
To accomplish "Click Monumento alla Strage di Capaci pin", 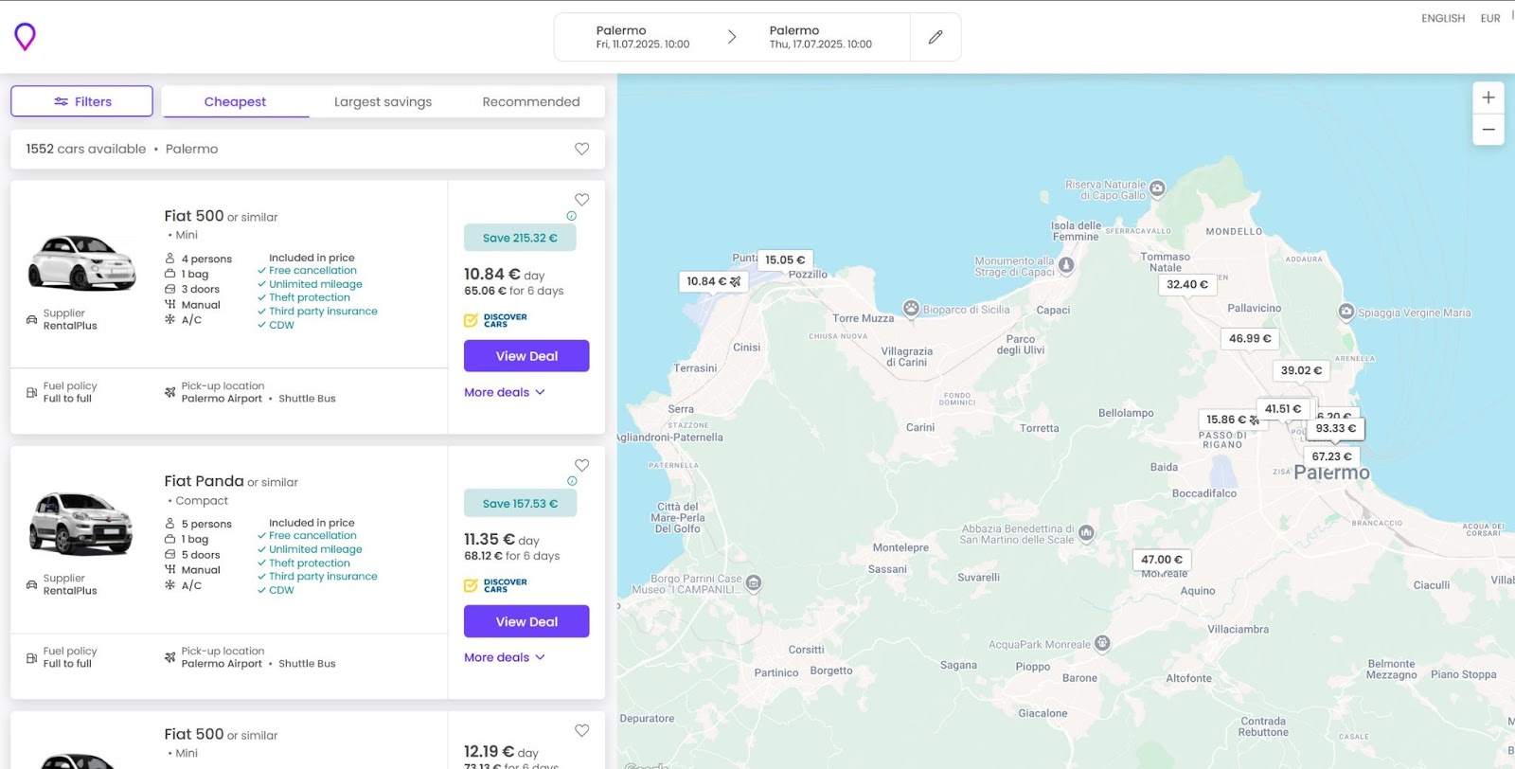I will 1066,265.
